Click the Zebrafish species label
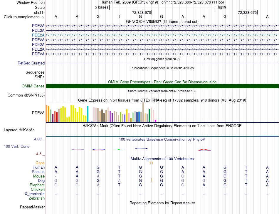279x214 pixels. point(37,198)
